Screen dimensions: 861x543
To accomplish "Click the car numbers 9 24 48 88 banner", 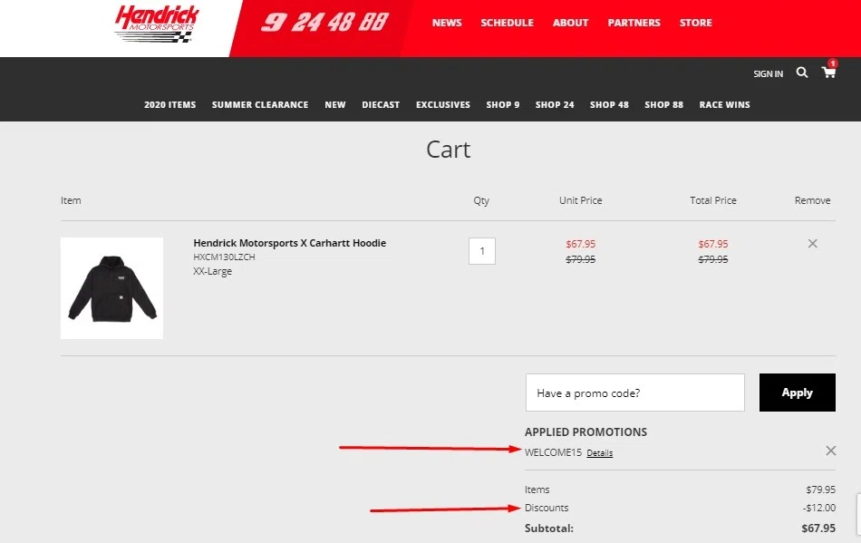I will pyautogui.click(x=324, y=23).
